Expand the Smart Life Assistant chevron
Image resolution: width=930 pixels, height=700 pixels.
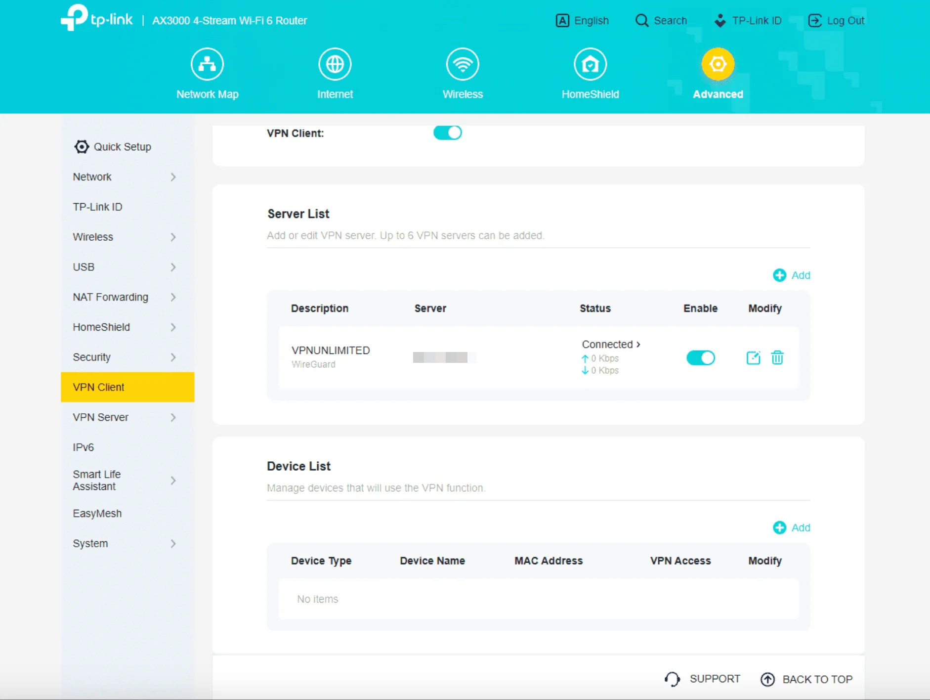click(x=173, y=481)
